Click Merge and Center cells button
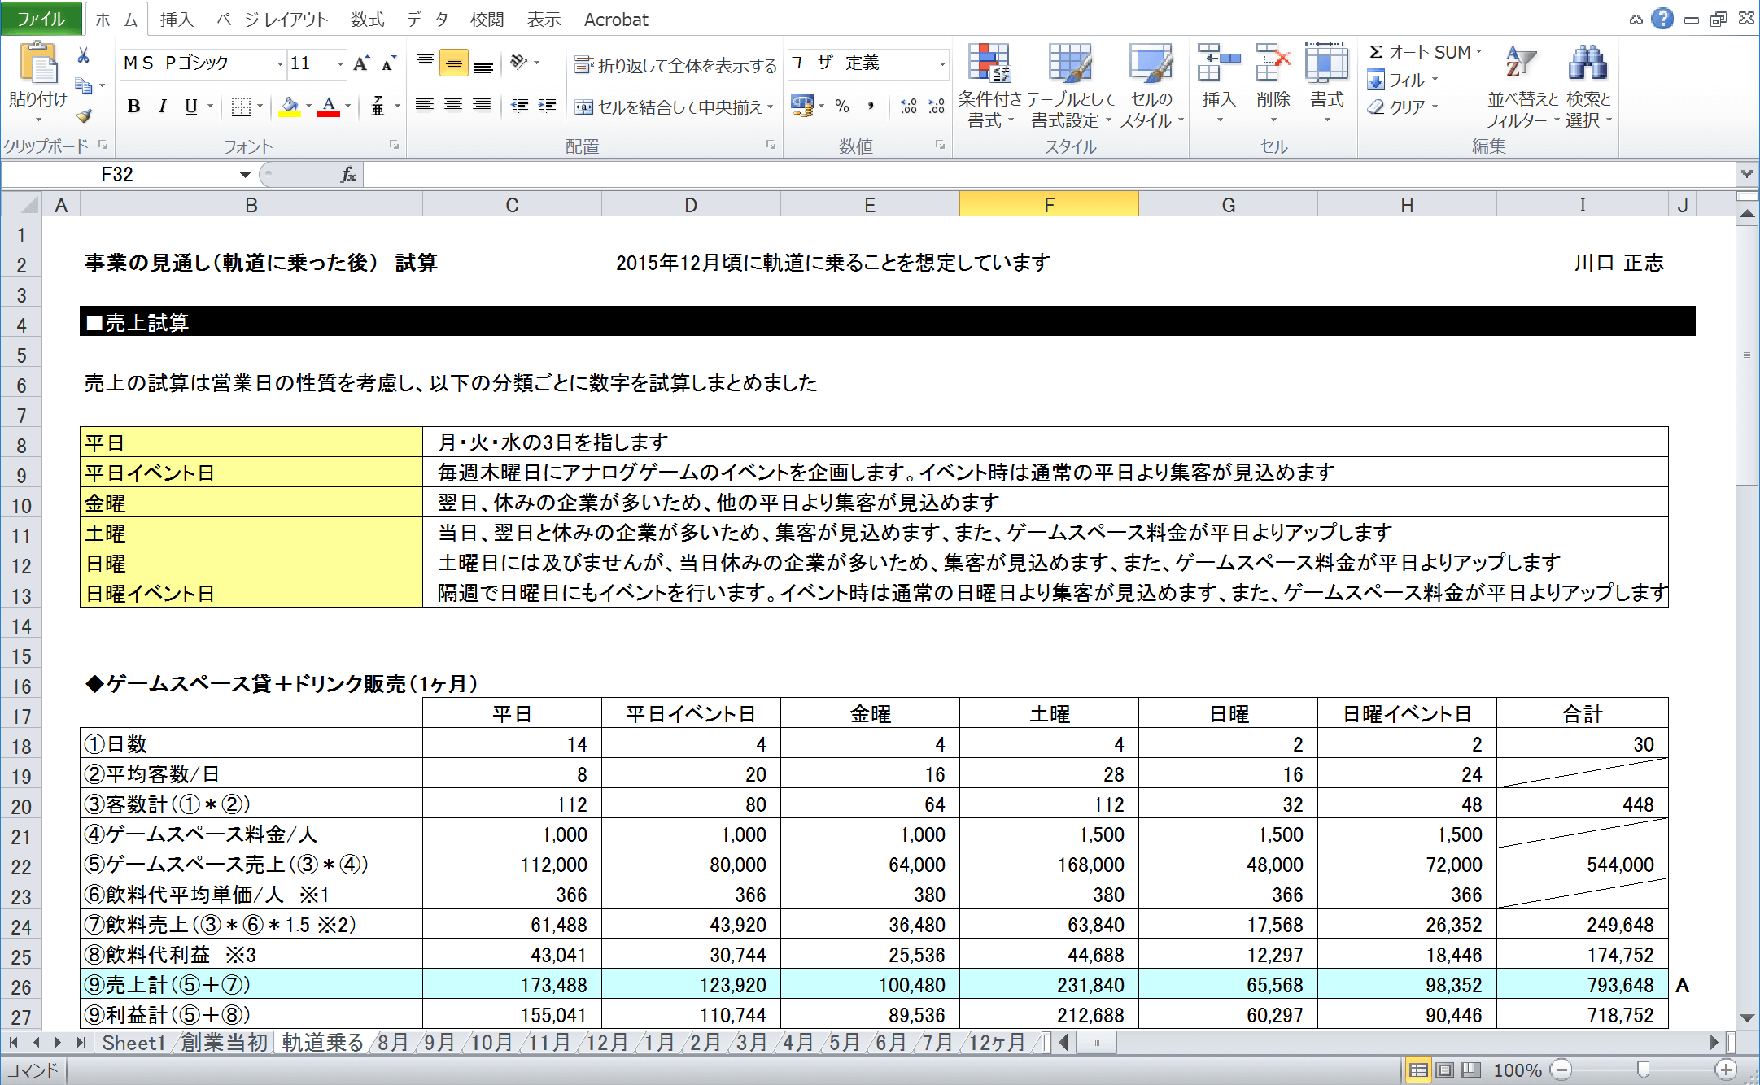Screen dimensions: 1760x1085 pos(669,107)
